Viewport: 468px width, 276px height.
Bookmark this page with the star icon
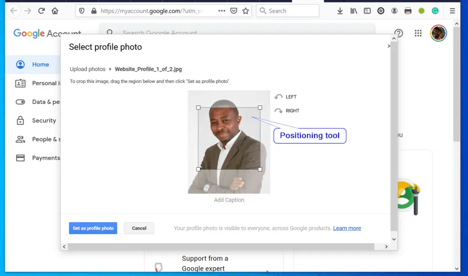click(x=245, y=11)
